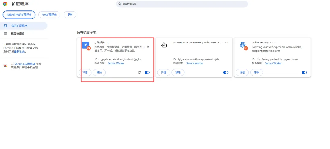
Task: Open the Chrome 应用商店 link
Action: [x=25, y=64]
